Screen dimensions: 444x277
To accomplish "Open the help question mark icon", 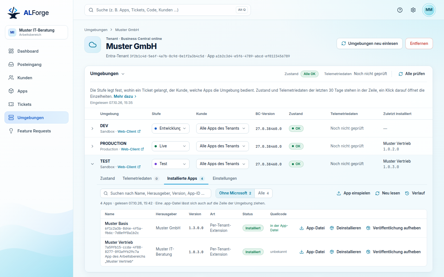I will pos(400,10).
